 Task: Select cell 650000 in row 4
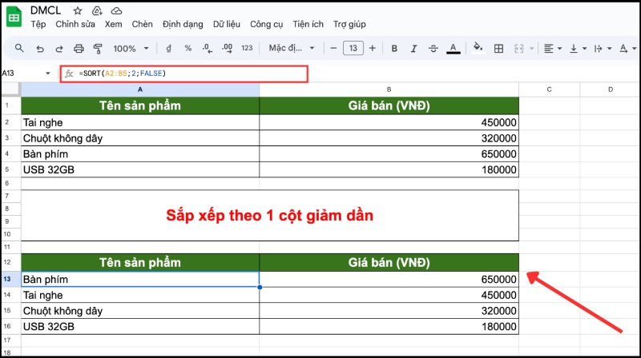(x=389, y=154)
